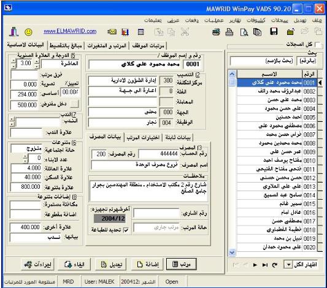
Task: Click search by name field
Action: 262,61
